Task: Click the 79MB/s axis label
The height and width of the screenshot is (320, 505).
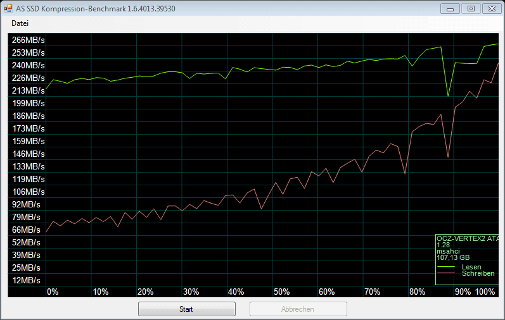Action: pos(26,217)
